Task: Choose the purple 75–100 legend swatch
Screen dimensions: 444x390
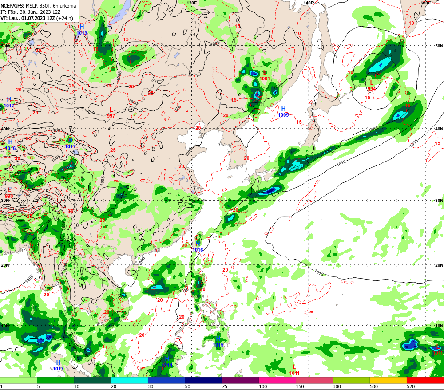Action: coord(240,380)
